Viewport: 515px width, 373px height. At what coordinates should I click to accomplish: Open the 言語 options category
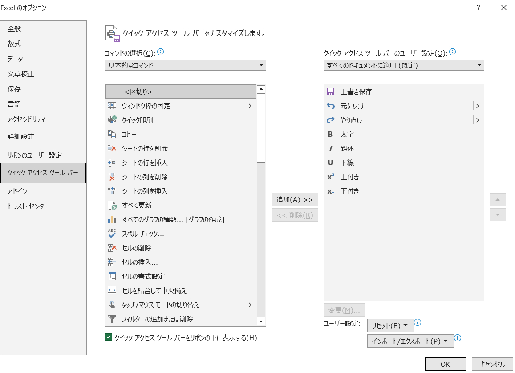43,104
